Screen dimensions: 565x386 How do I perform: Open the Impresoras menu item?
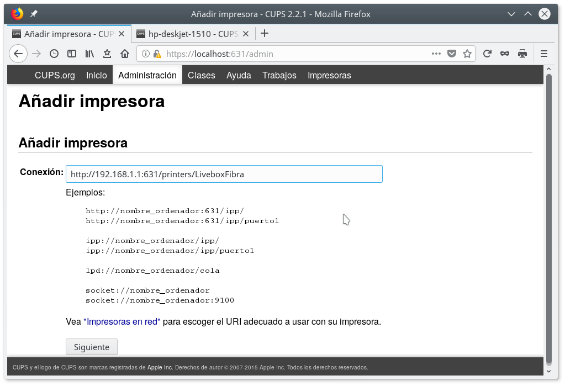pos(329,75)
